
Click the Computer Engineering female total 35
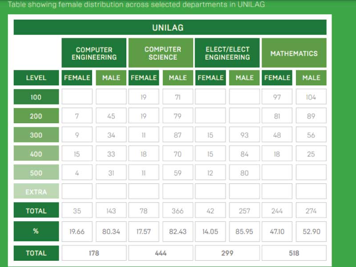pyautogui.click(x=77, y=210)
